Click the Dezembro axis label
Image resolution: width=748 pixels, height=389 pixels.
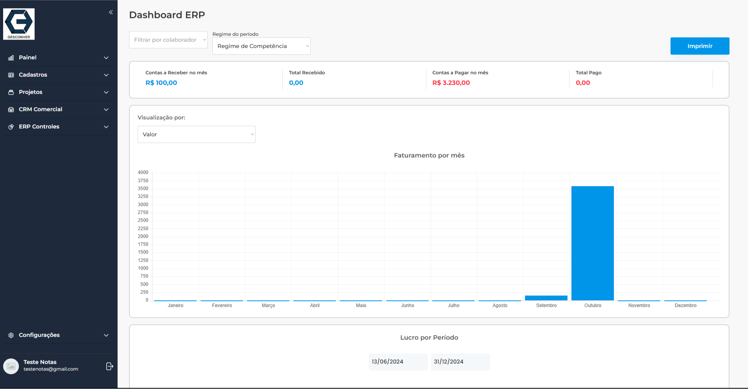[685, 305]
